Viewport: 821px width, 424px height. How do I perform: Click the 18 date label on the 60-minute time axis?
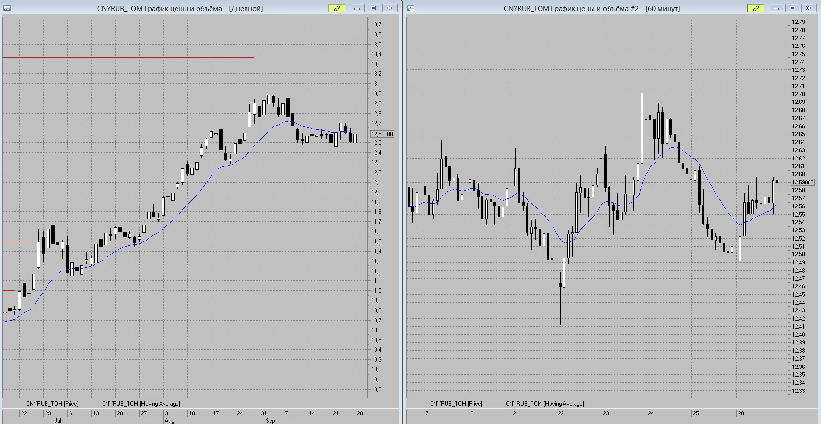coord(470,413)
